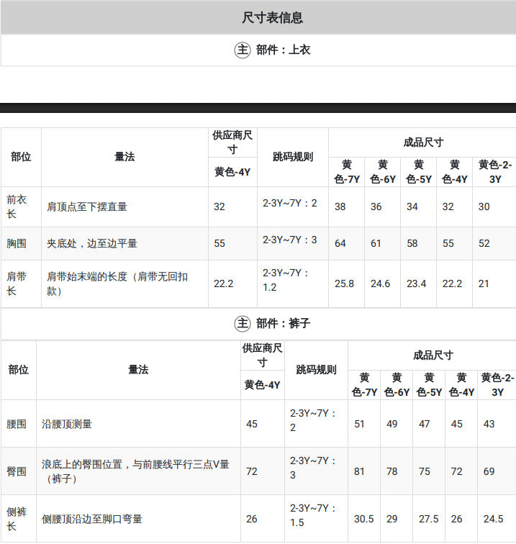Select the 供应商尺寸 header in 裤子 table
Image resolution: width=516 pixels, height=544 pixels.
click(x=263, y=355)
